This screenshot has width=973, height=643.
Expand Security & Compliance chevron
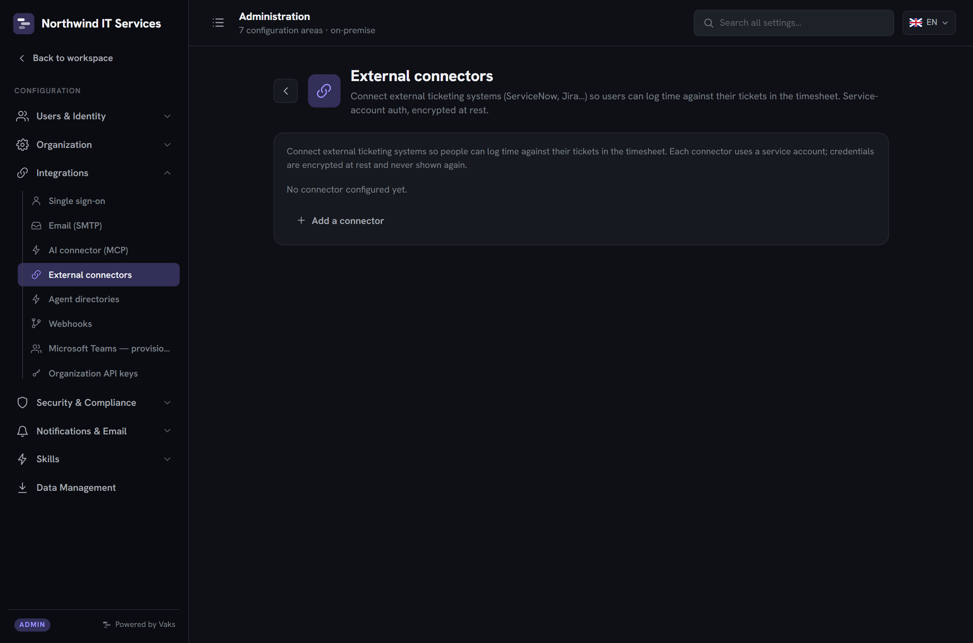167,403
